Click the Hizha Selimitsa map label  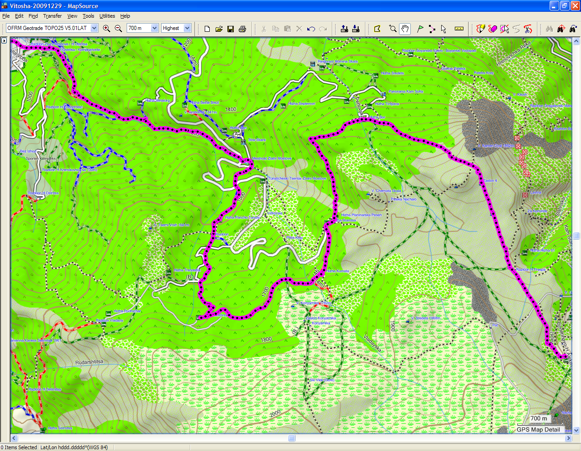click(60, 428)
